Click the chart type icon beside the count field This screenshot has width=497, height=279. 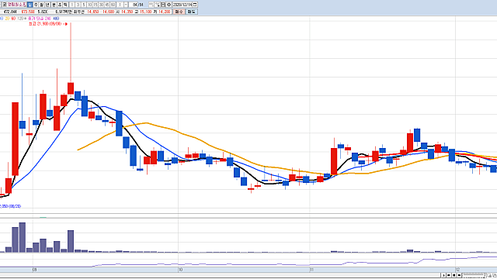pyautogui.click(x=151, y=5)
